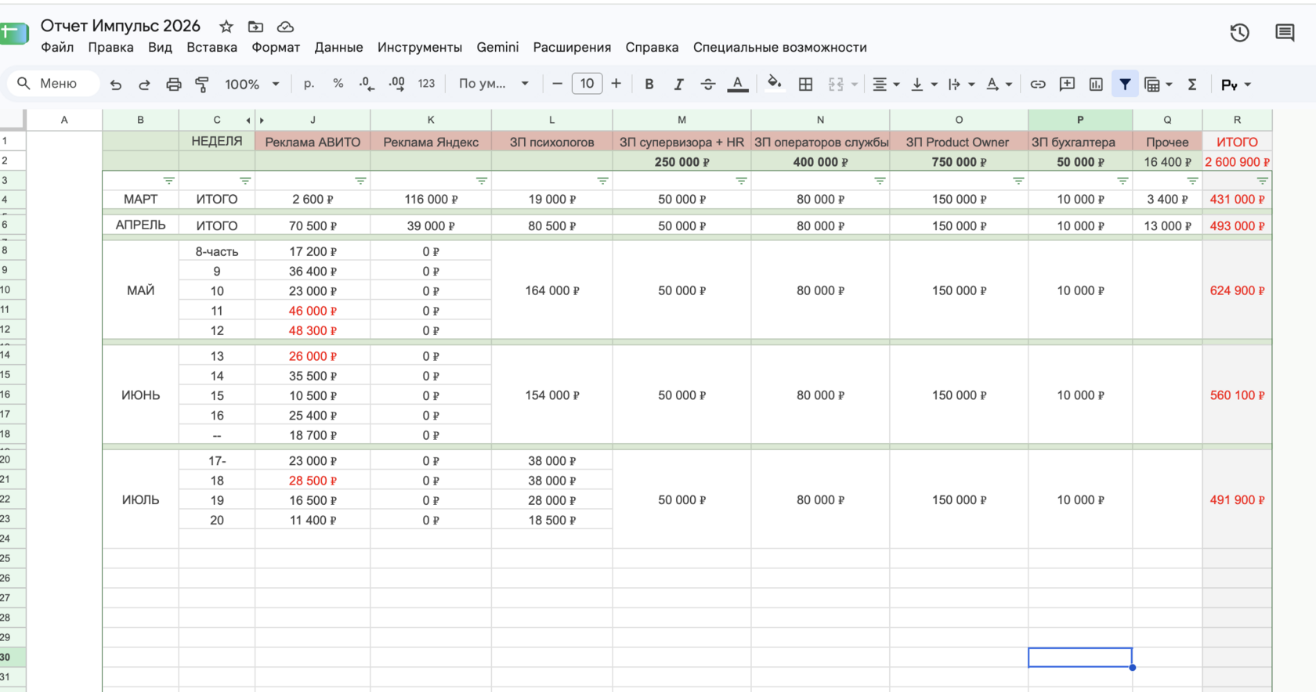
Task: Open vertical align options
Action: click(x=924, y=85)
